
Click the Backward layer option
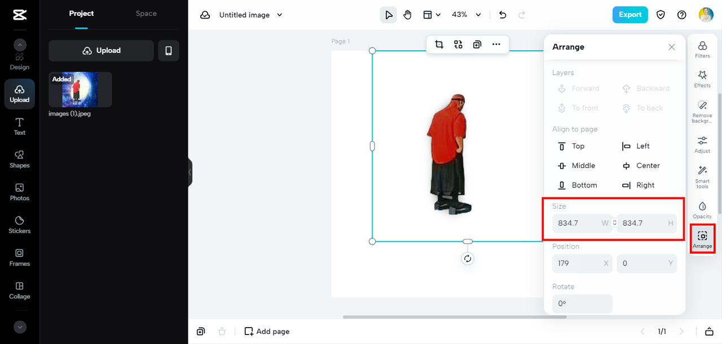(645, 89)
